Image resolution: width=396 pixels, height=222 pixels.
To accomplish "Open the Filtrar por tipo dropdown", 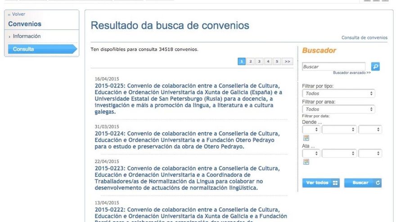I will click(x=338, y=94).
